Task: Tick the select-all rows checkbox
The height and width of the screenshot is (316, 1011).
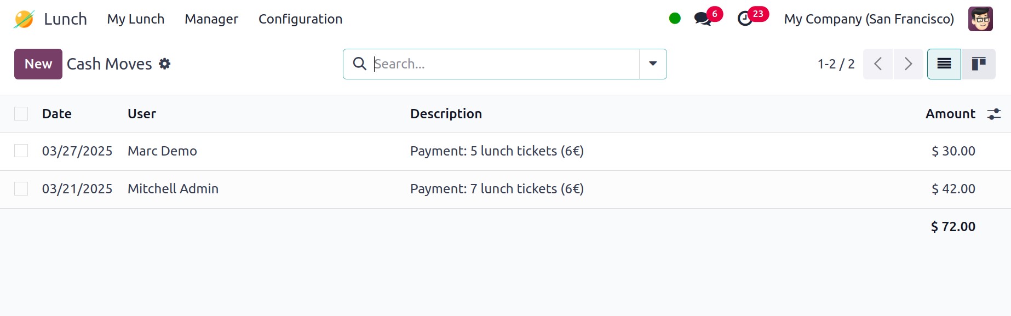Action: tap(21, 114)
